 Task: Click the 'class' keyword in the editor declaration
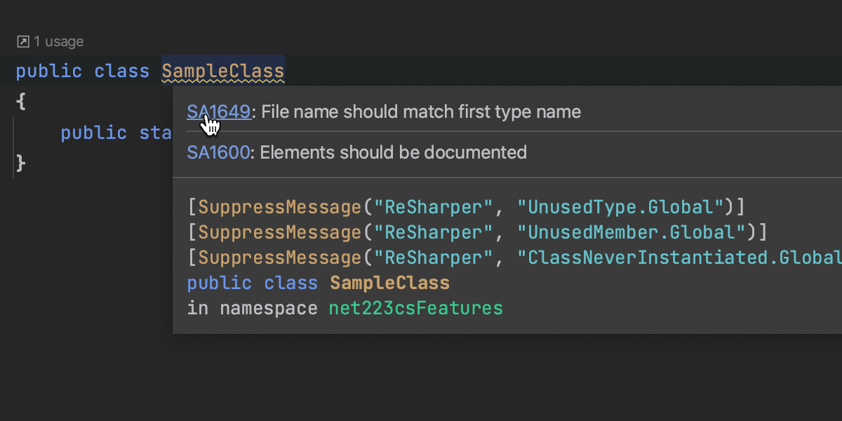click(122, 72)
